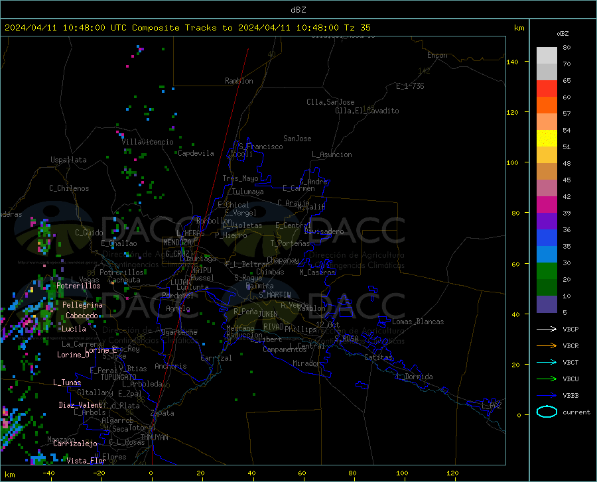Click the -40 km x-axis tick label
This screenshot has width=597, height=482.
coord(48,473)
